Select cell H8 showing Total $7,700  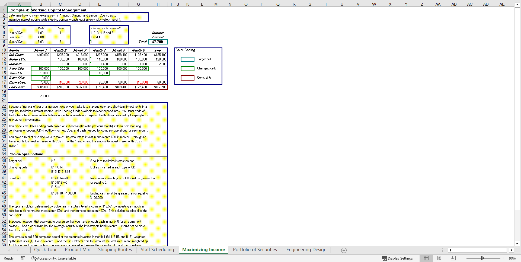pyautogui.click(x=158, y=41)
